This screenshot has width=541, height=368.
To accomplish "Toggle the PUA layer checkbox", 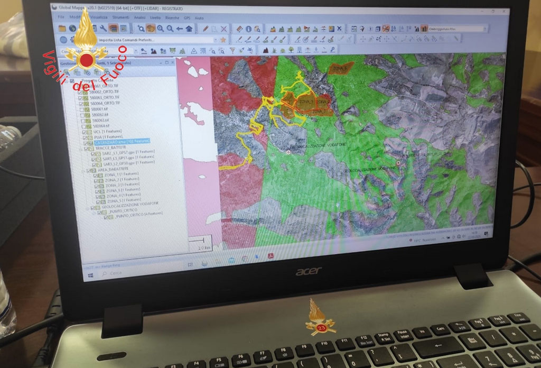I will pyautogui.click(x=85, y=138).
